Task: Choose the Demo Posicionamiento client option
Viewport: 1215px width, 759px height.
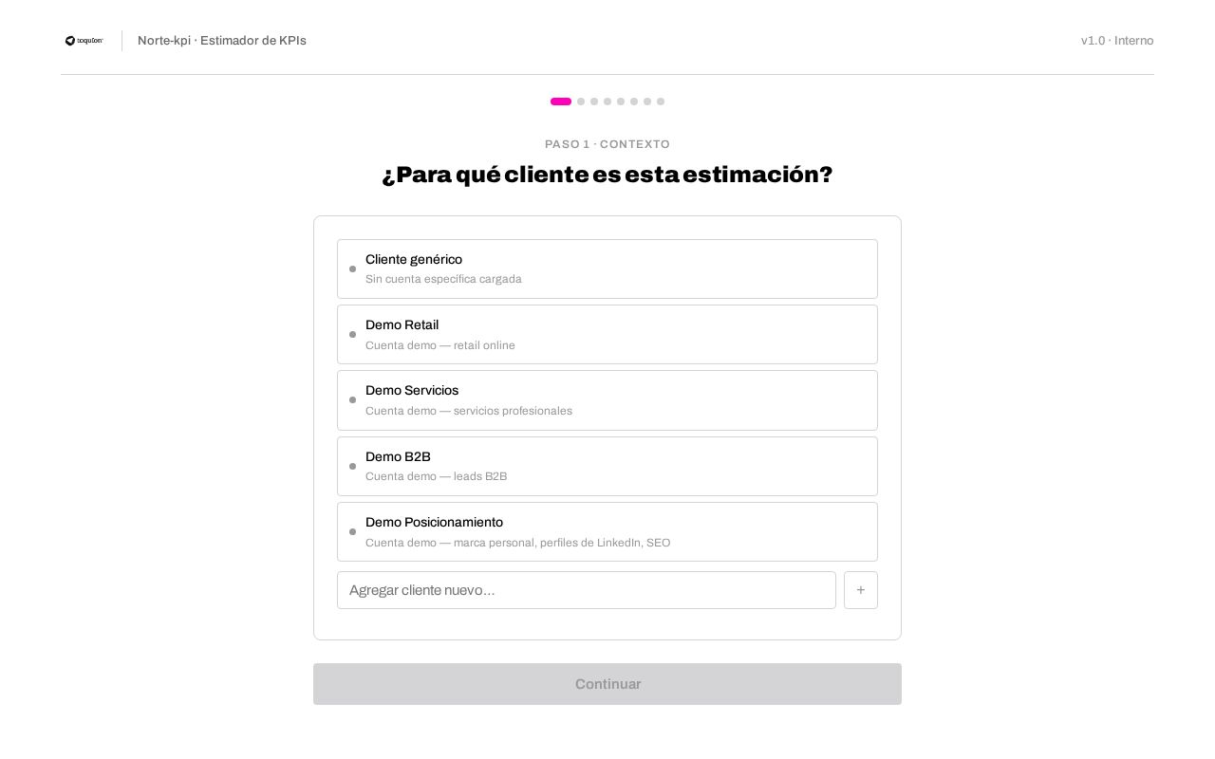Action: click(x=607, y=532)
